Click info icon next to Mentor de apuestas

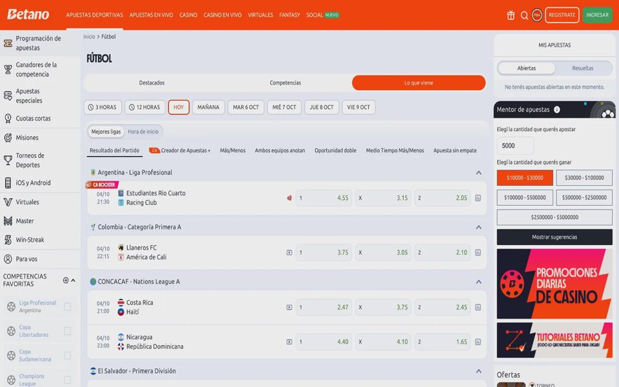click(556, 110)
